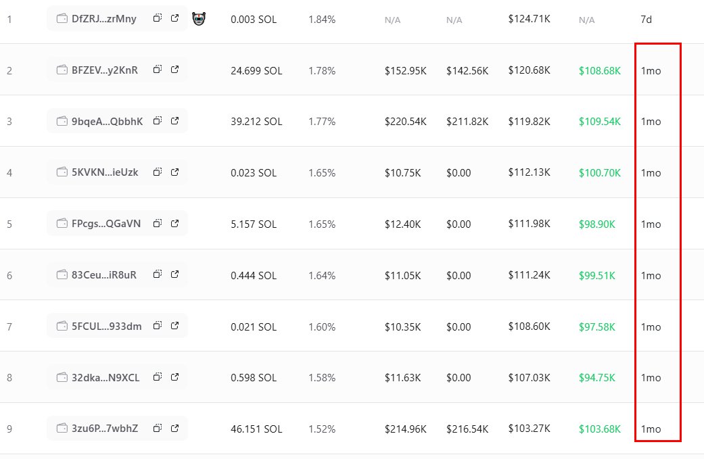Open wallet 32dka...N9XCL external link icon

point(174,378)
